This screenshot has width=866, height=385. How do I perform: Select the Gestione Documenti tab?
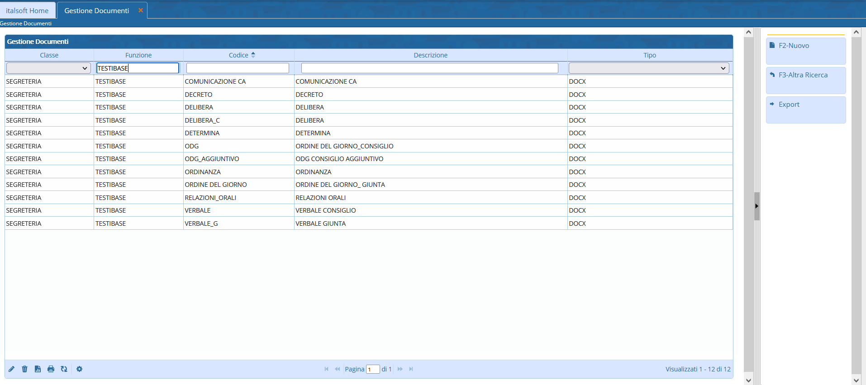[96, 10]
